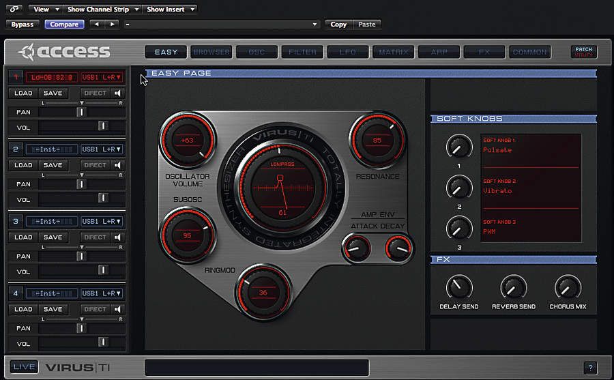Image resolution: width=614 pixels, height=380 pixels.
Task: Click Soft Knob 2 dial
Action: [459, 188]
